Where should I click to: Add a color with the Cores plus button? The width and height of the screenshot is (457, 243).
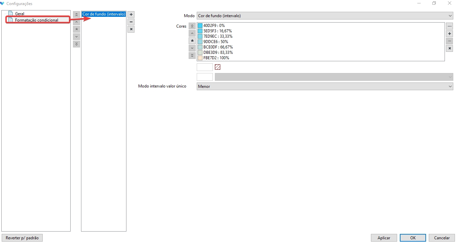pyautogui.click(x=449, y=34)
